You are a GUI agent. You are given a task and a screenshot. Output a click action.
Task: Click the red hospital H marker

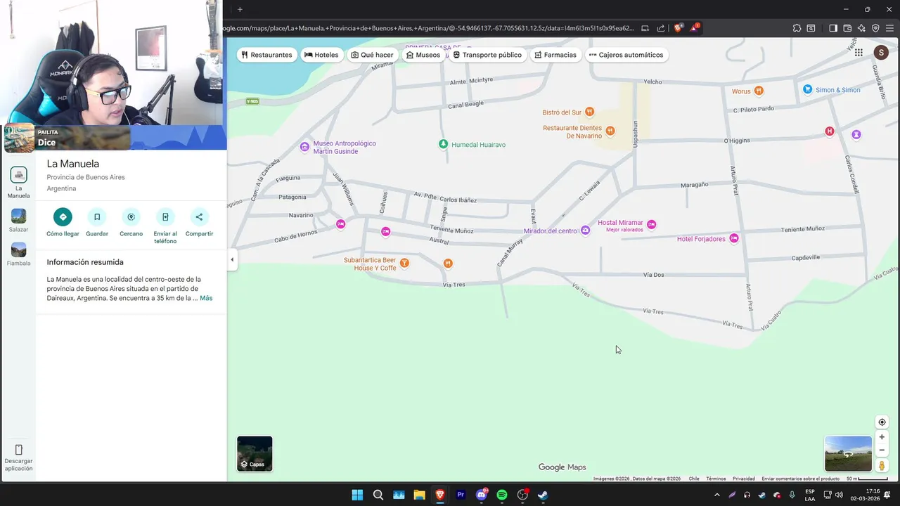point(830,131)
